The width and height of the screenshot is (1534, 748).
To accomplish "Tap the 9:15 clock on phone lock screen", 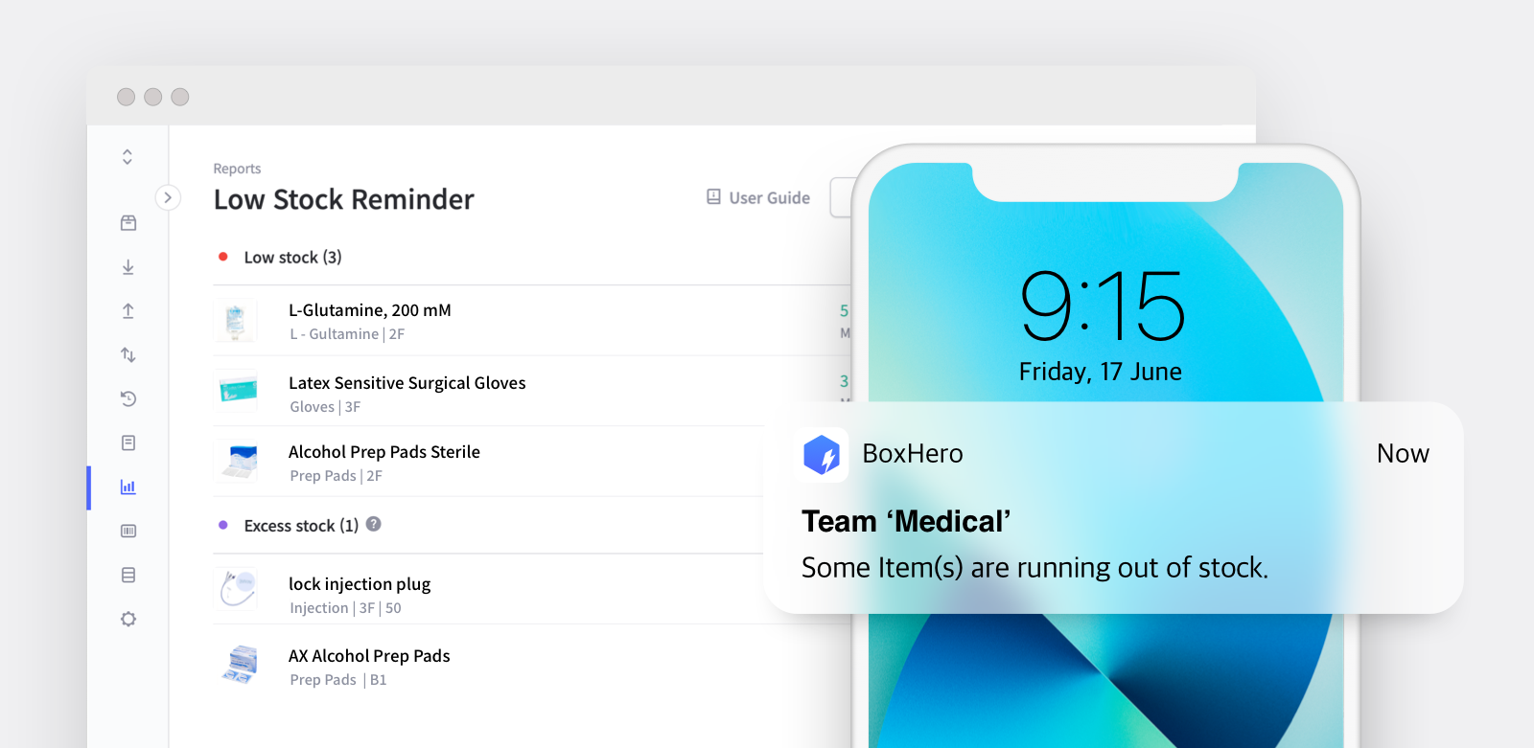I will tap(1103, 306).
